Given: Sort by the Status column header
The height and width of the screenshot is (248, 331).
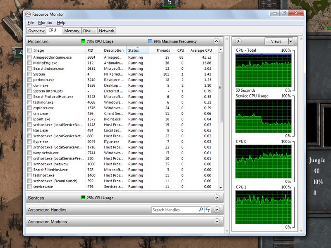Looking at the screenshot, I should click(x=138, y=50).
